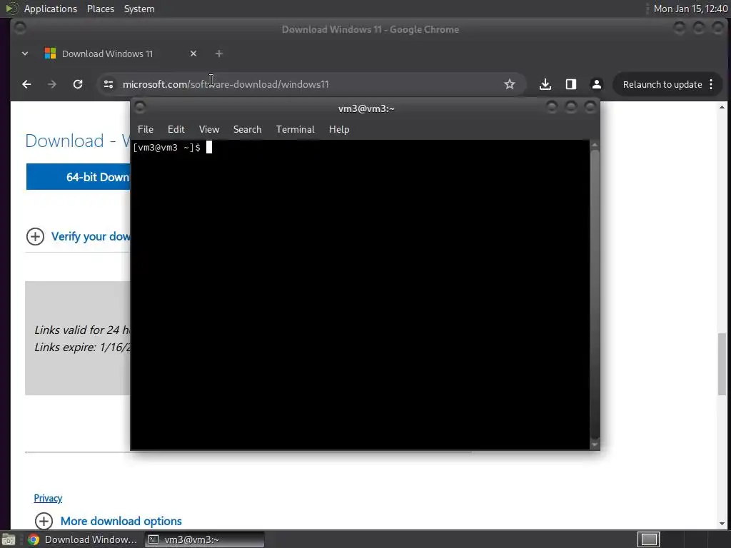
Task: Open terminal Edit menu
Action: click(x=176, y=130)
